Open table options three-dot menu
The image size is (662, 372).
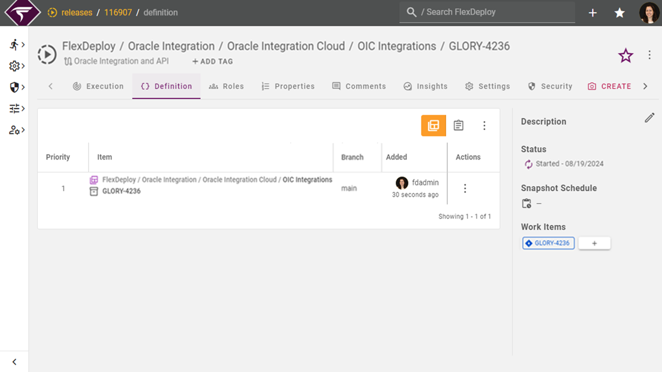484,126
